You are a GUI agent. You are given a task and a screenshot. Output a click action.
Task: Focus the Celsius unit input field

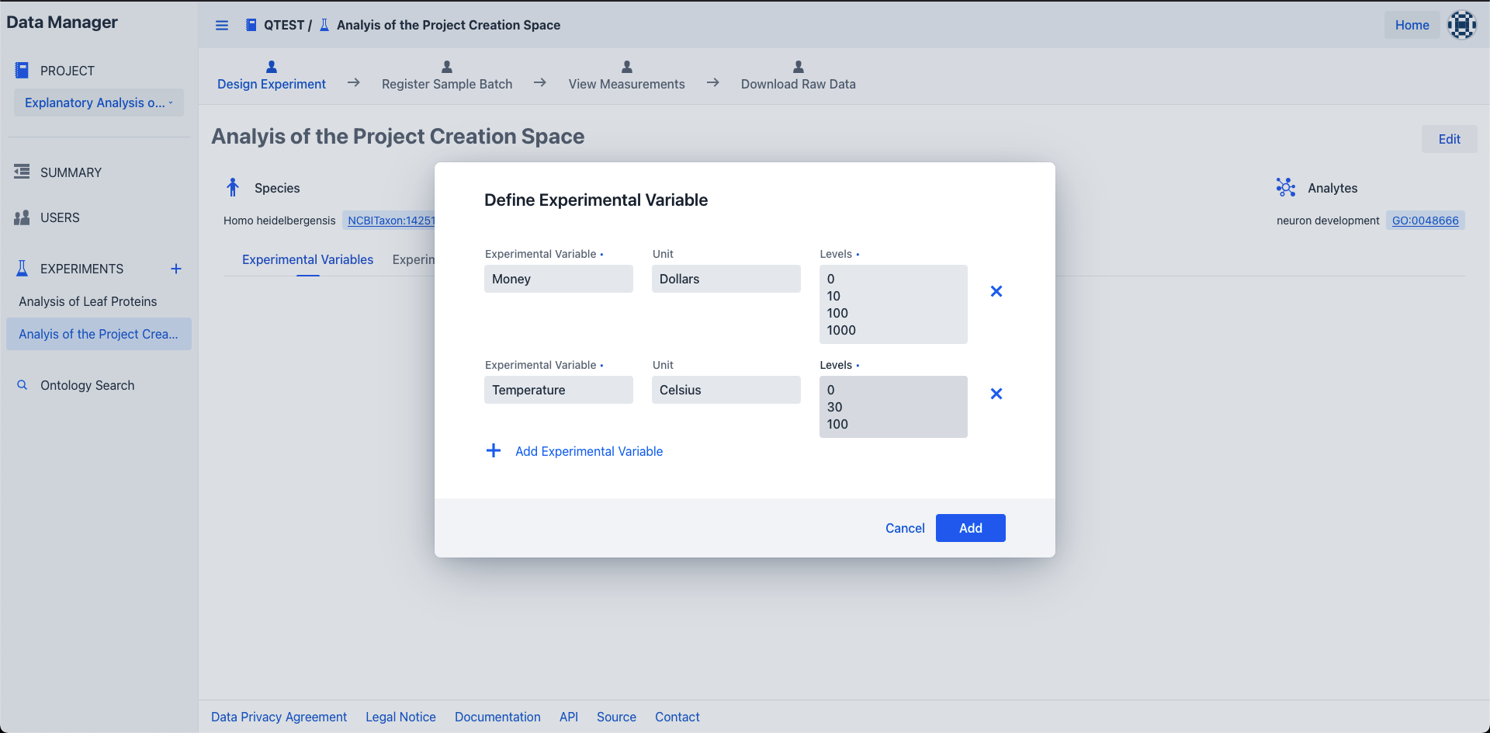(x=726, y=390)
